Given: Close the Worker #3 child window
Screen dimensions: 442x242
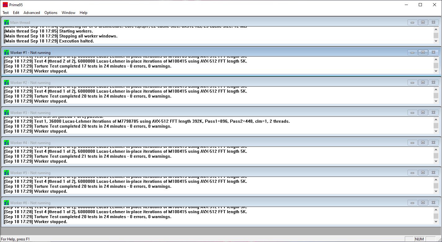Looking at the screenshot, I should click(x=434, y=112).
